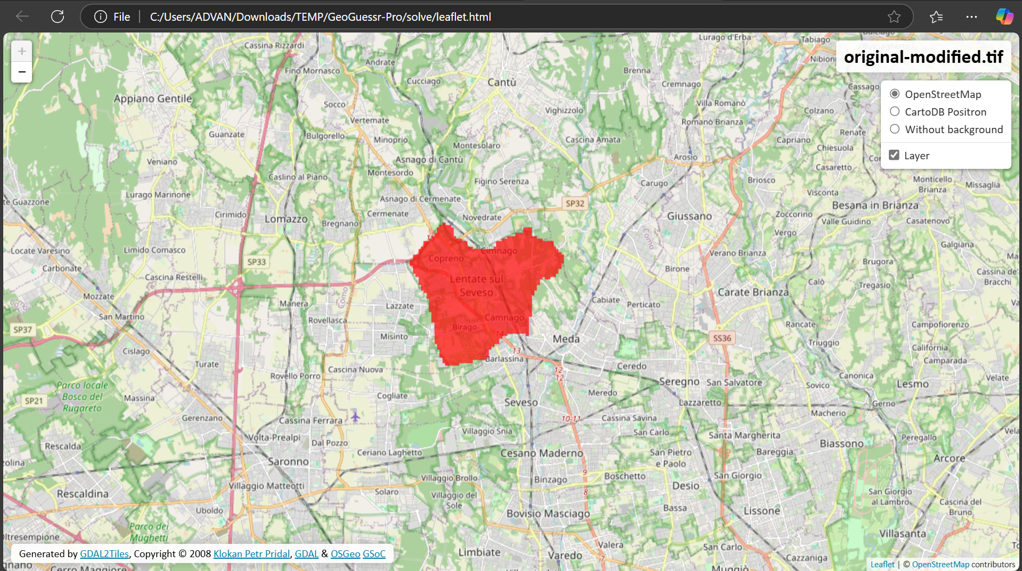Open OpenStreetMap contributors link
This screenshot has width=1022, height=571.
pyautogui.click(x=940, y=564)
